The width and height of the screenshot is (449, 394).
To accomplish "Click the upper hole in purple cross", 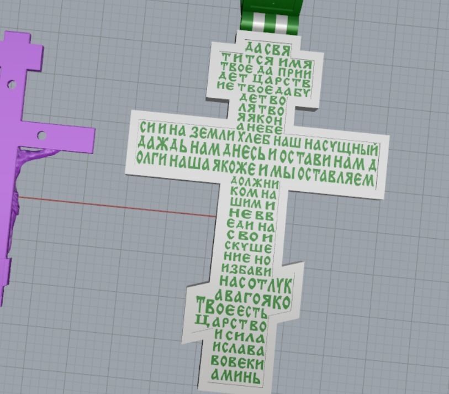I will 12,85.
